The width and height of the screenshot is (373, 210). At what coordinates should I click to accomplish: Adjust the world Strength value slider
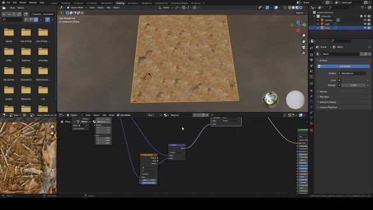(354, 85)
